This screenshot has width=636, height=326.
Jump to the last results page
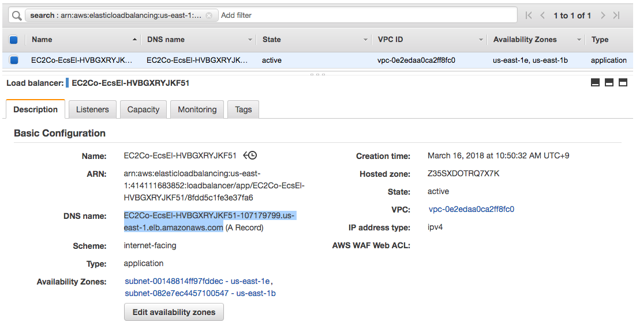click(x=616, y=16)
